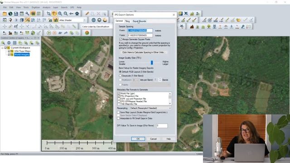
Task: Click OK in JPG Export Options
Action: [x=138, y=139]
